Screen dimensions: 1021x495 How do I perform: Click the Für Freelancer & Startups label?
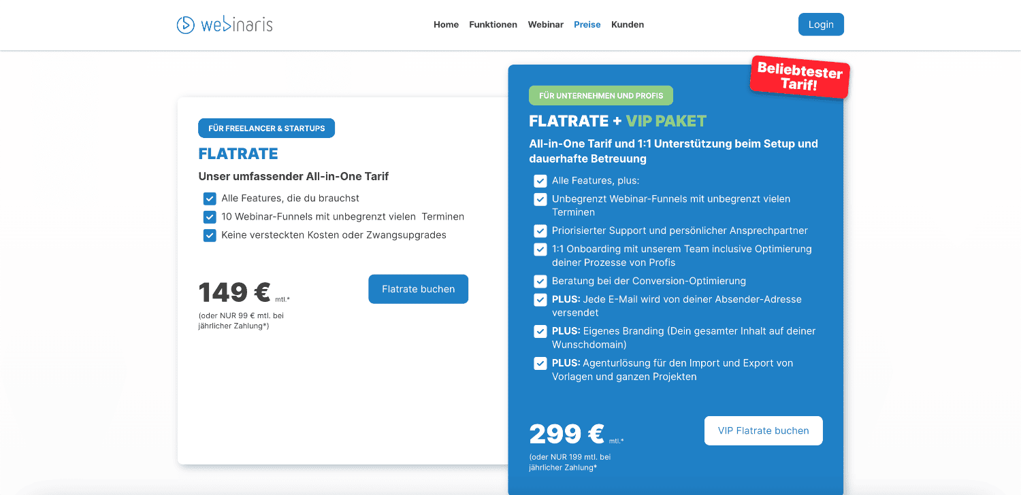coord(266,128)
